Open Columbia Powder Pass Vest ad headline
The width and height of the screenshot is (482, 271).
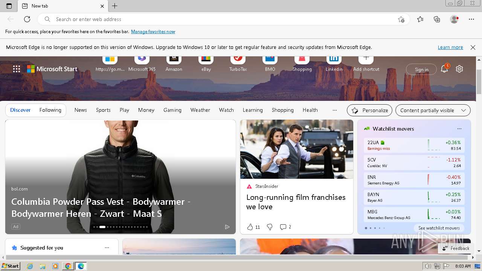[x=101, y=207]
